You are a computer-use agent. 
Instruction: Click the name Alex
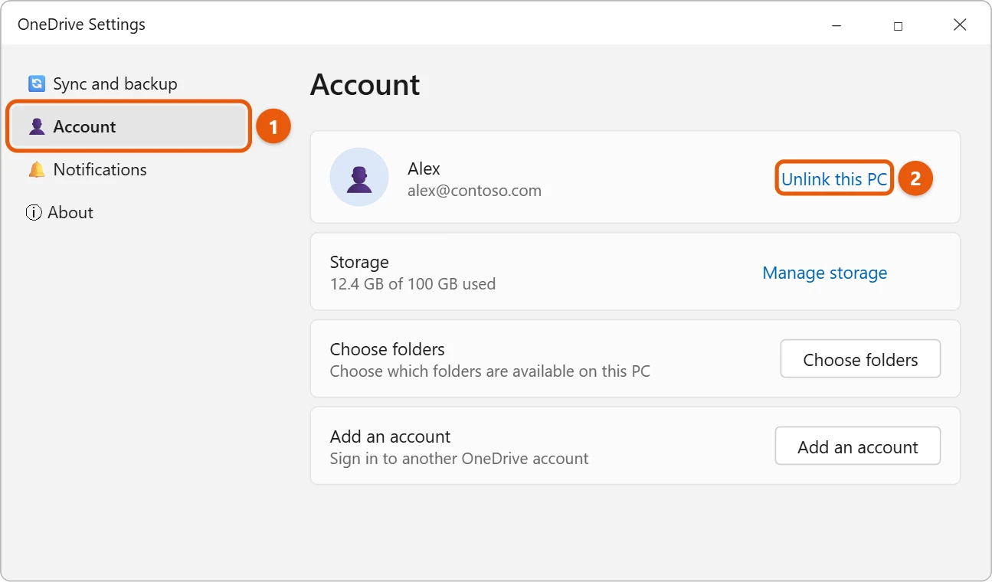pyautogui.click(x=424, y=168)
